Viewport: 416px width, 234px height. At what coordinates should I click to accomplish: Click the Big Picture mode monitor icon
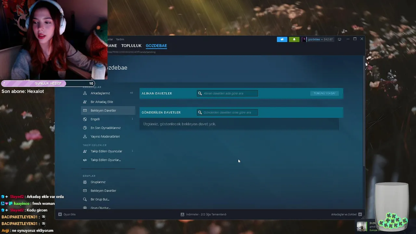coord(340,39)
